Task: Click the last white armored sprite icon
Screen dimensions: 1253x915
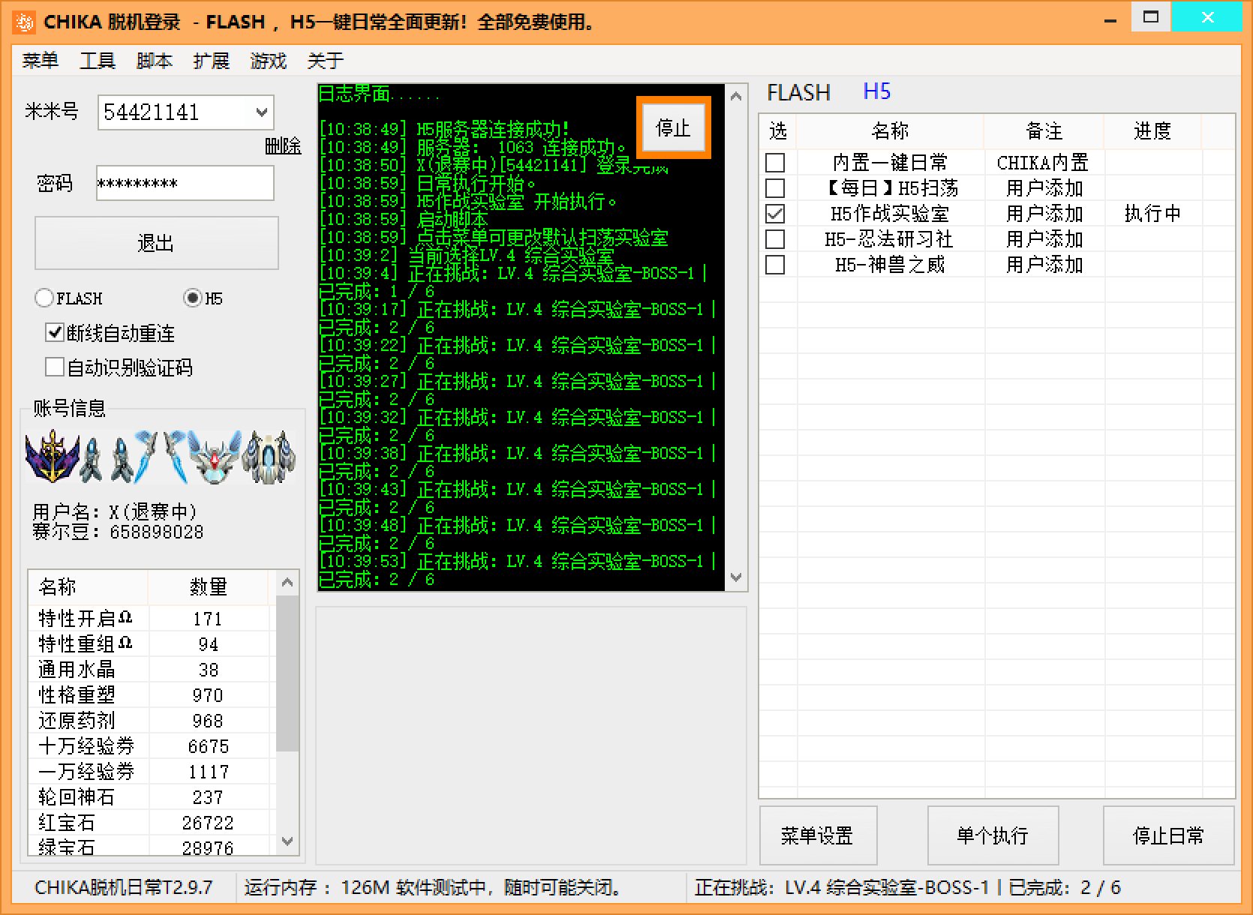Action: coord(269,456)
